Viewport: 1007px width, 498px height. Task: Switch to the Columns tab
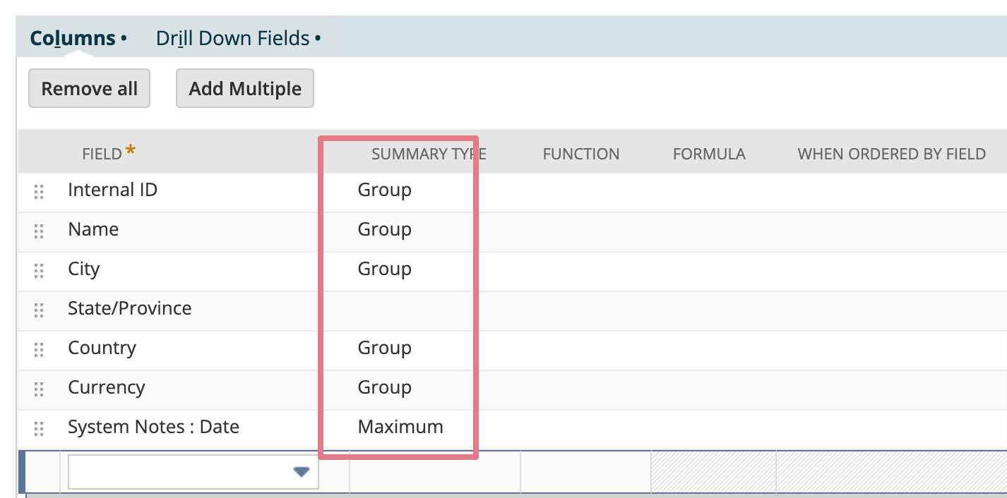[73, 38]
